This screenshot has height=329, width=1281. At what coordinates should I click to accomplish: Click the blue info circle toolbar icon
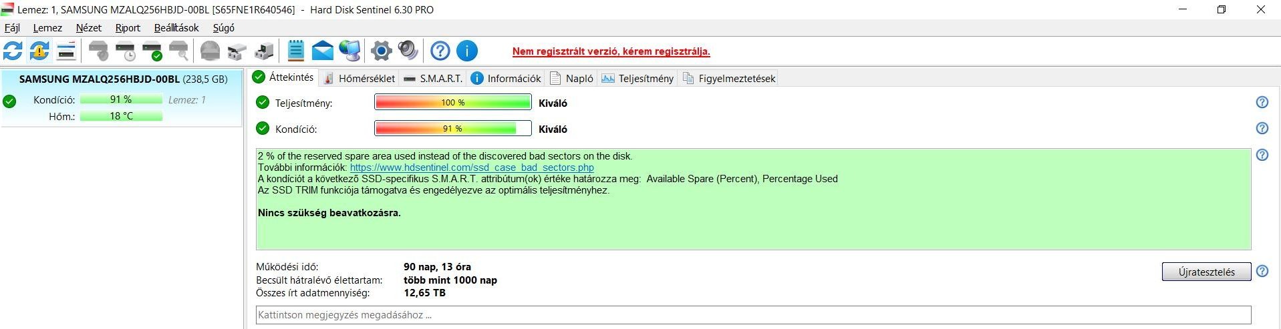coord(467,51)
